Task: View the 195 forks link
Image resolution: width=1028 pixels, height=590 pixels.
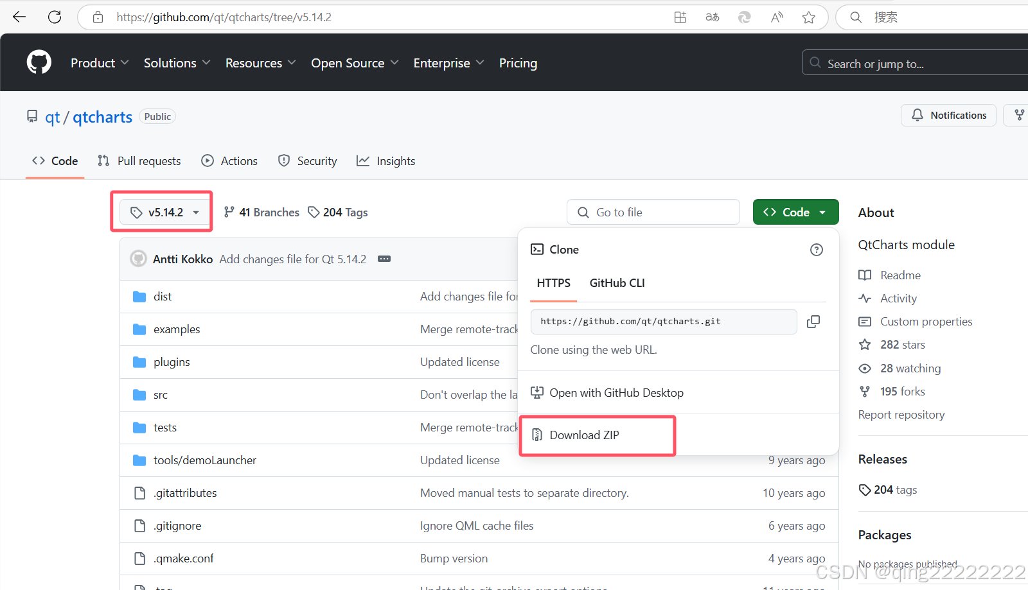Action: coord(892,392)
